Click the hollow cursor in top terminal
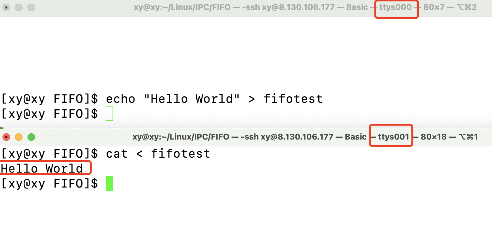The width and height of the screenshot is (492, 238). [109, 114]
